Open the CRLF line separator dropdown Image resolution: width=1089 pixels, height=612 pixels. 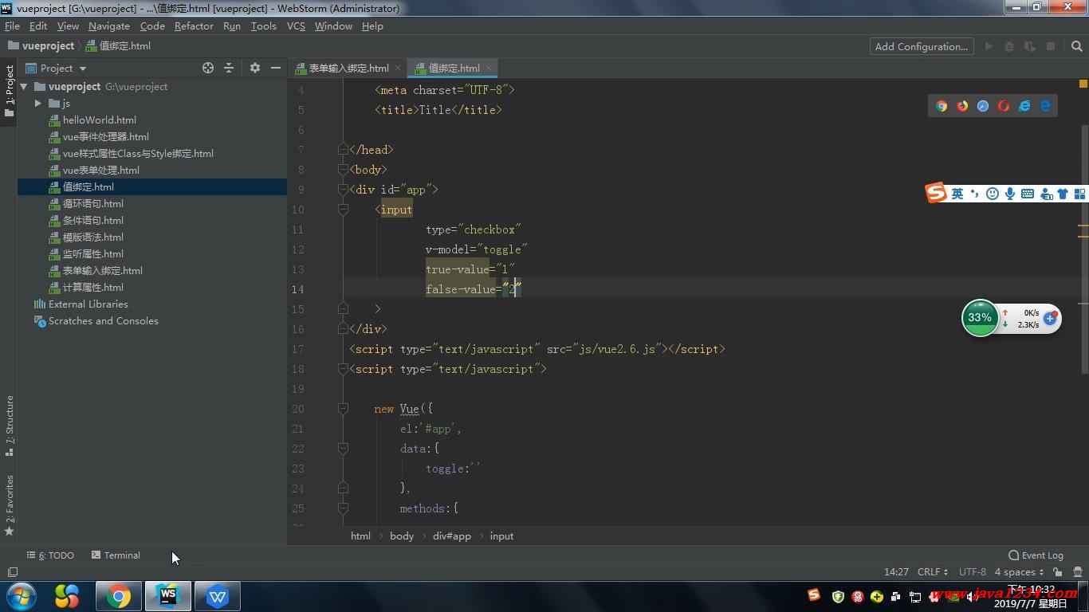click(933, 572)
